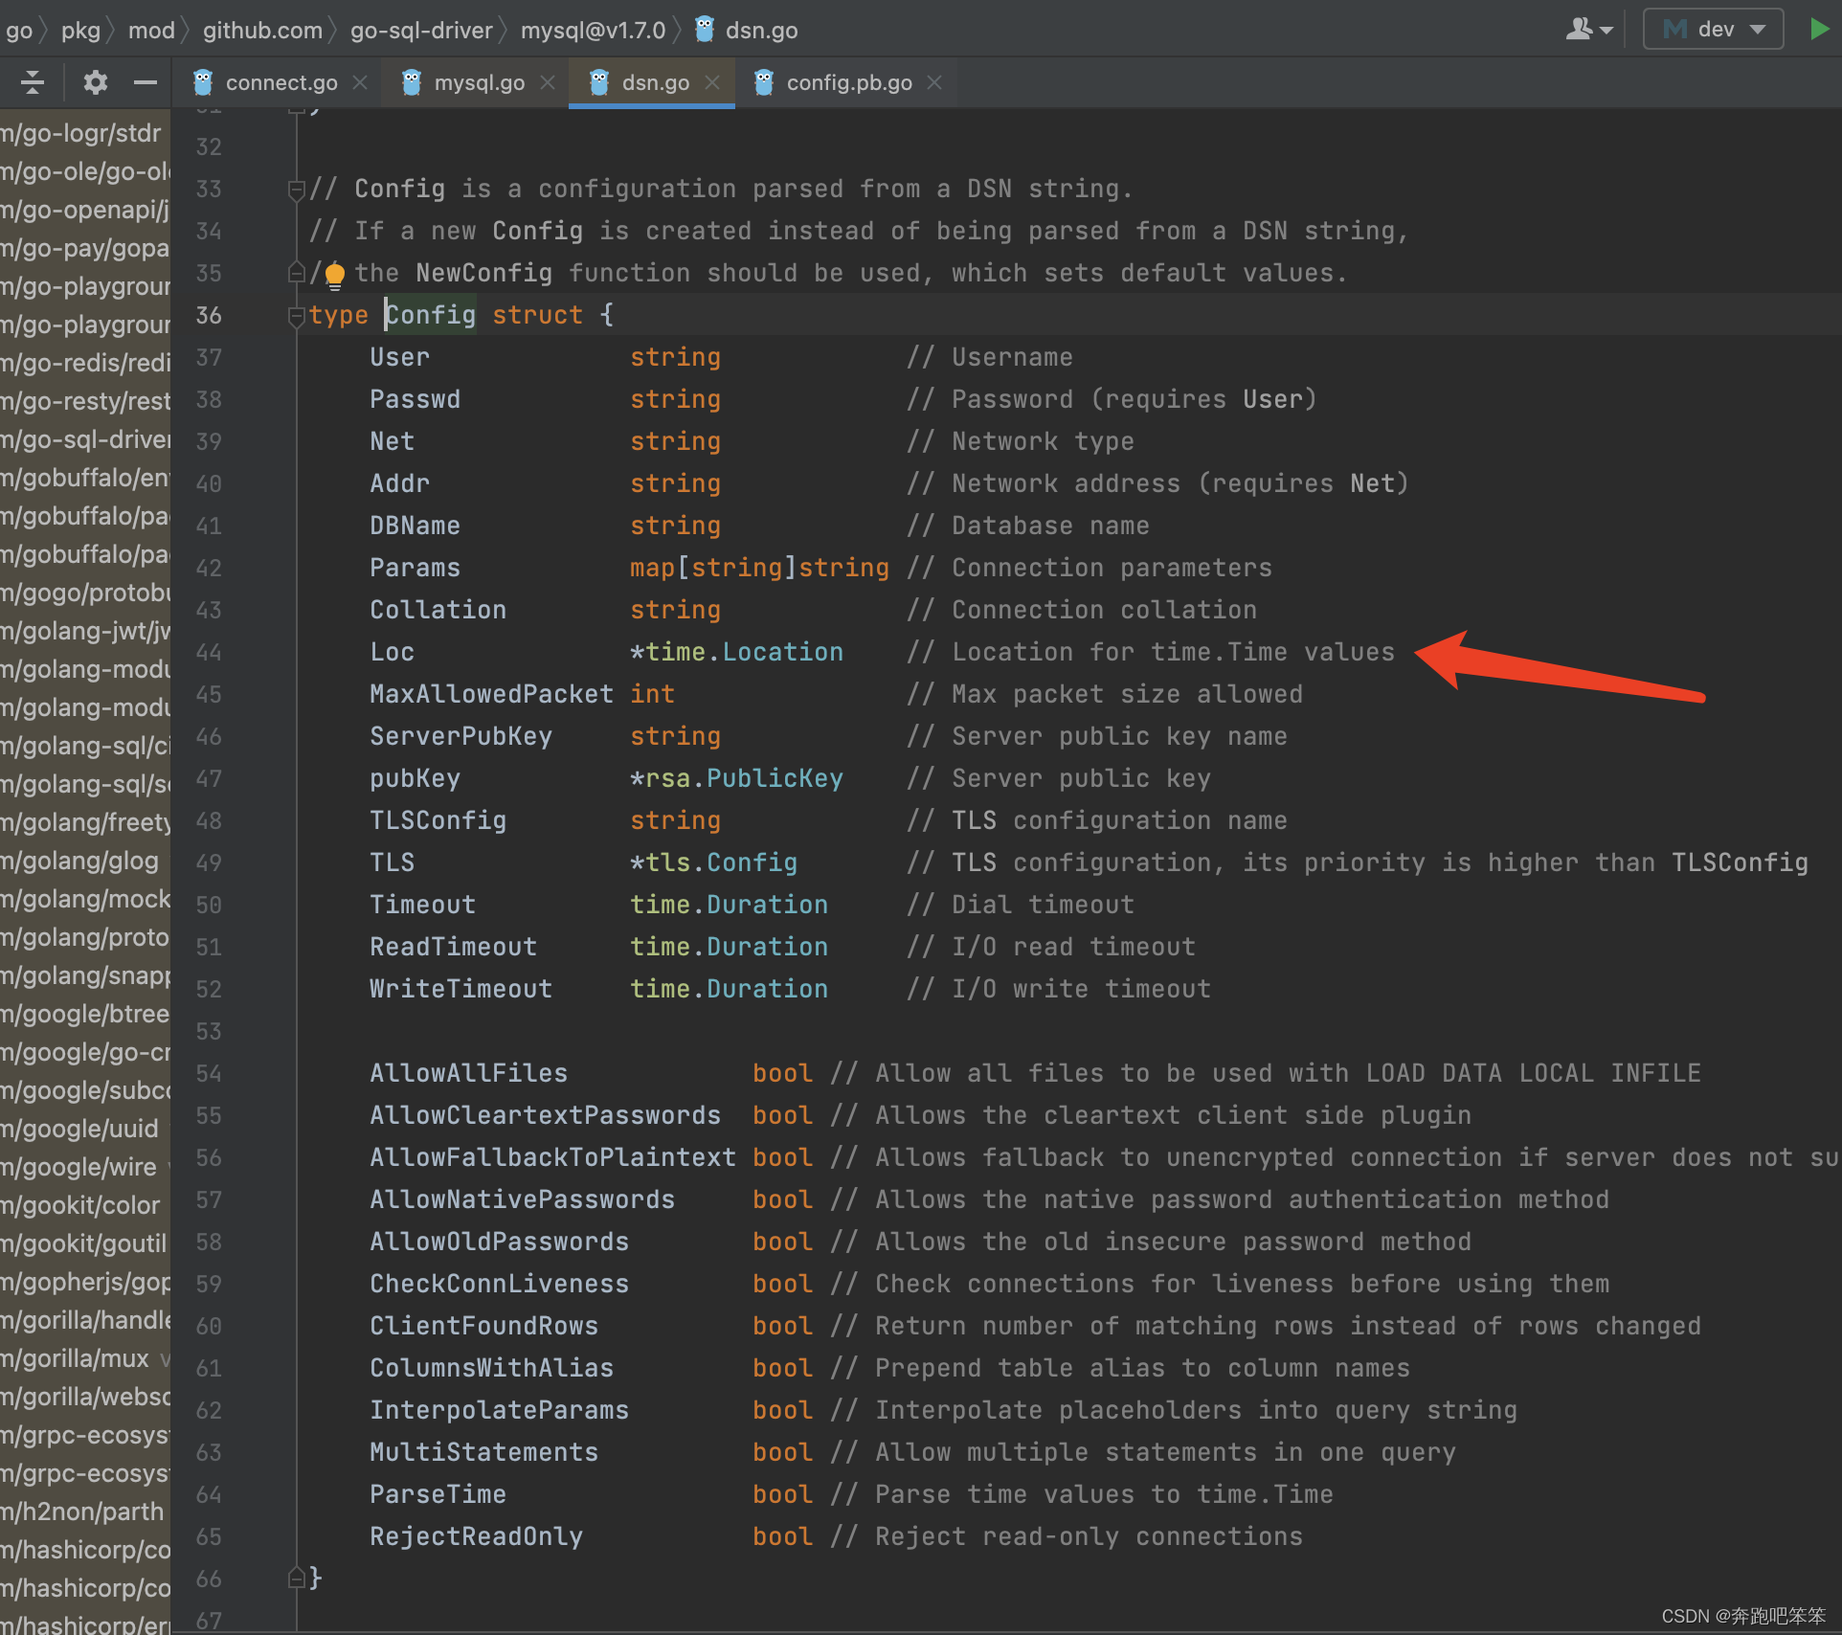The height and width of the screenshot is (1635, 1842).
Task: Select m/gookit/color item in project tree
Action: tap(85, 1205)
